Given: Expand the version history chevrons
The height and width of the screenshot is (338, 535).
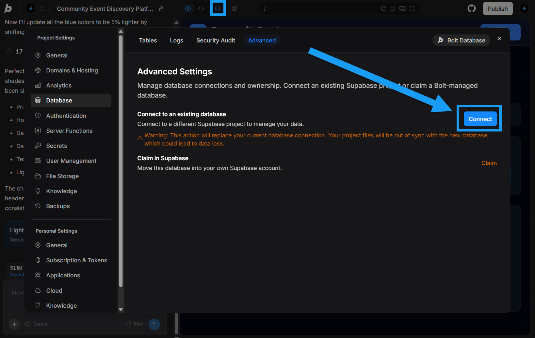Looking at the screenshot, I should (x=42, y=8).
